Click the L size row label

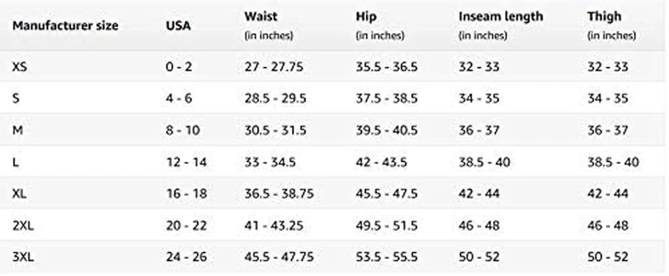coord(15,162)
